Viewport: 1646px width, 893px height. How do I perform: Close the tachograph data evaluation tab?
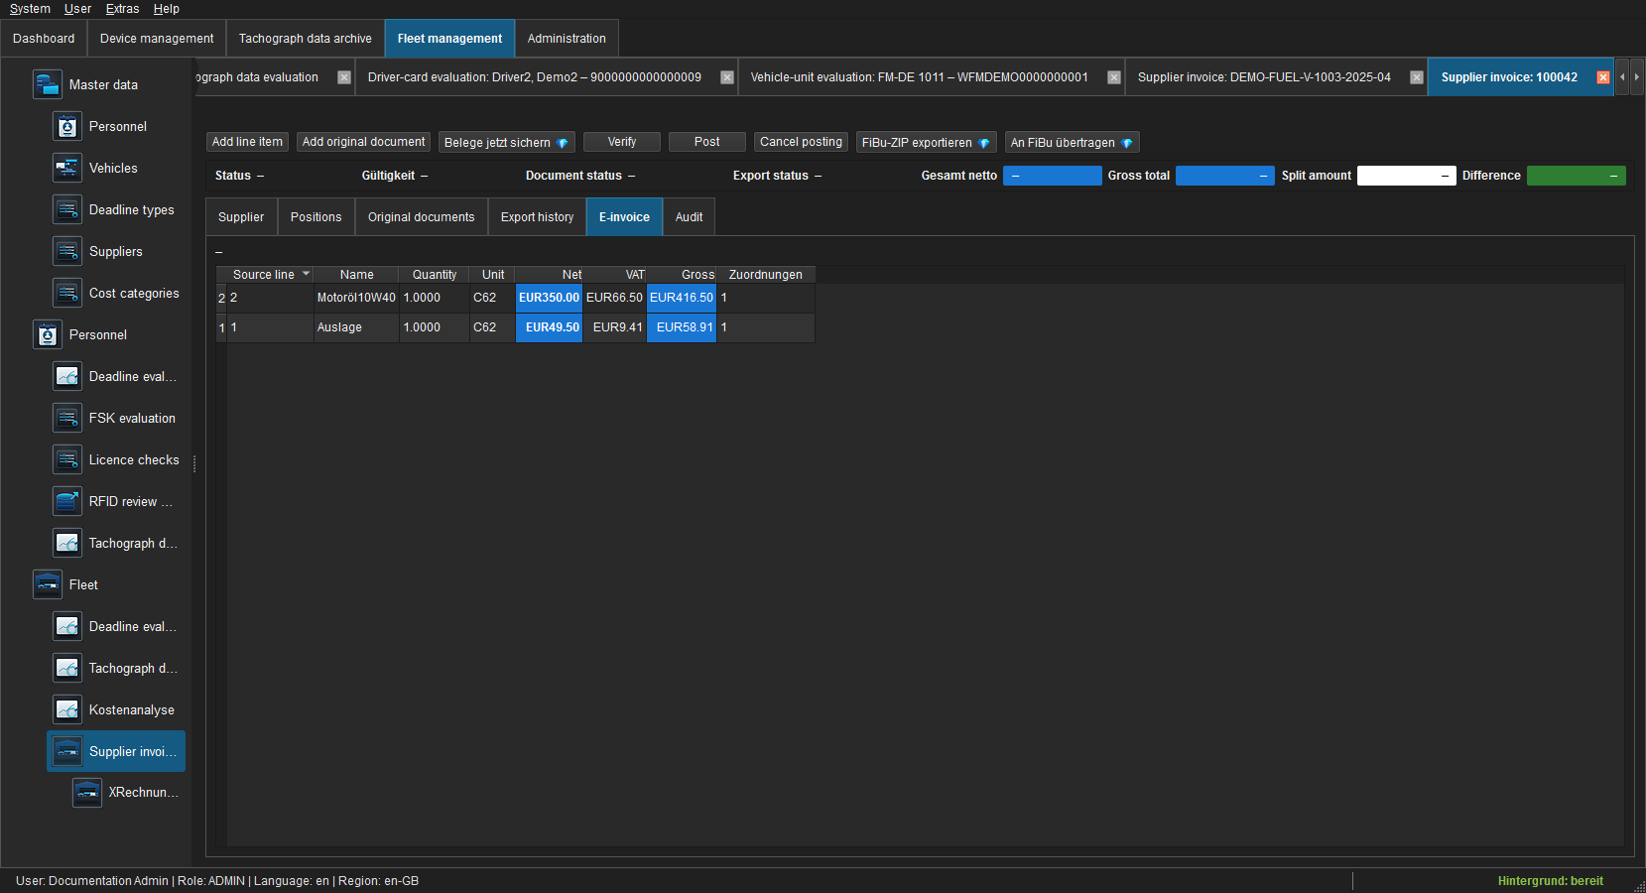[x=344, y=77]
